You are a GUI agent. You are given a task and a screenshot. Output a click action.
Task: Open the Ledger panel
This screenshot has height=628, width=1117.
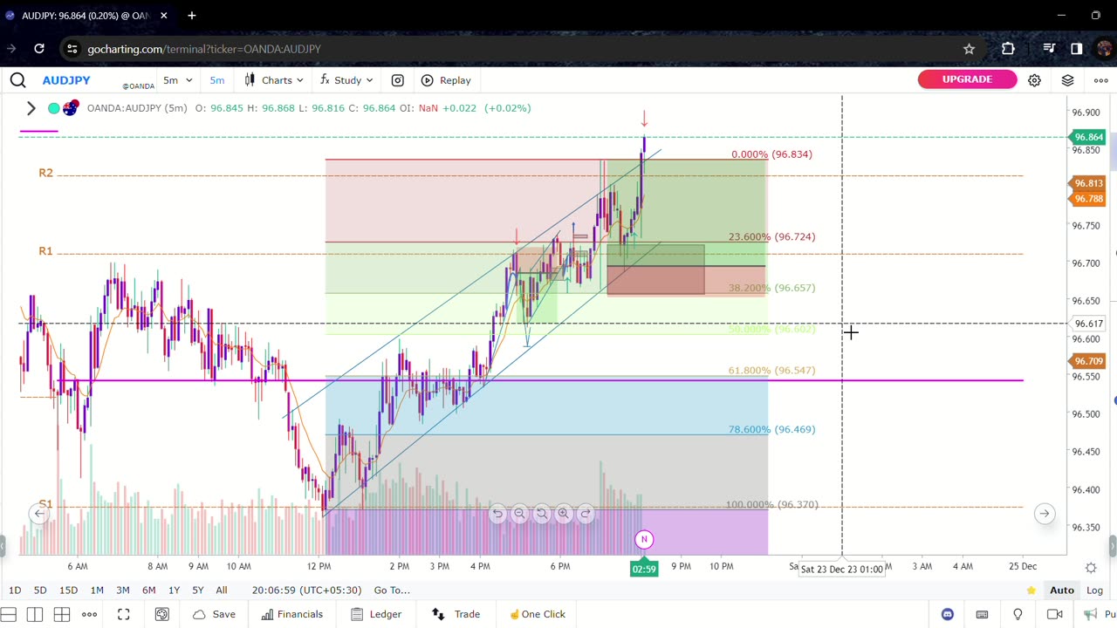coord(375,614)
